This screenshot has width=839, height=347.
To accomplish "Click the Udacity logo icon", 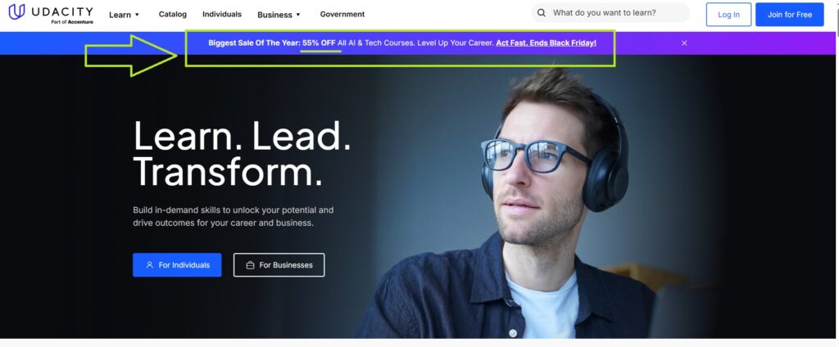I will coord(16,11).
